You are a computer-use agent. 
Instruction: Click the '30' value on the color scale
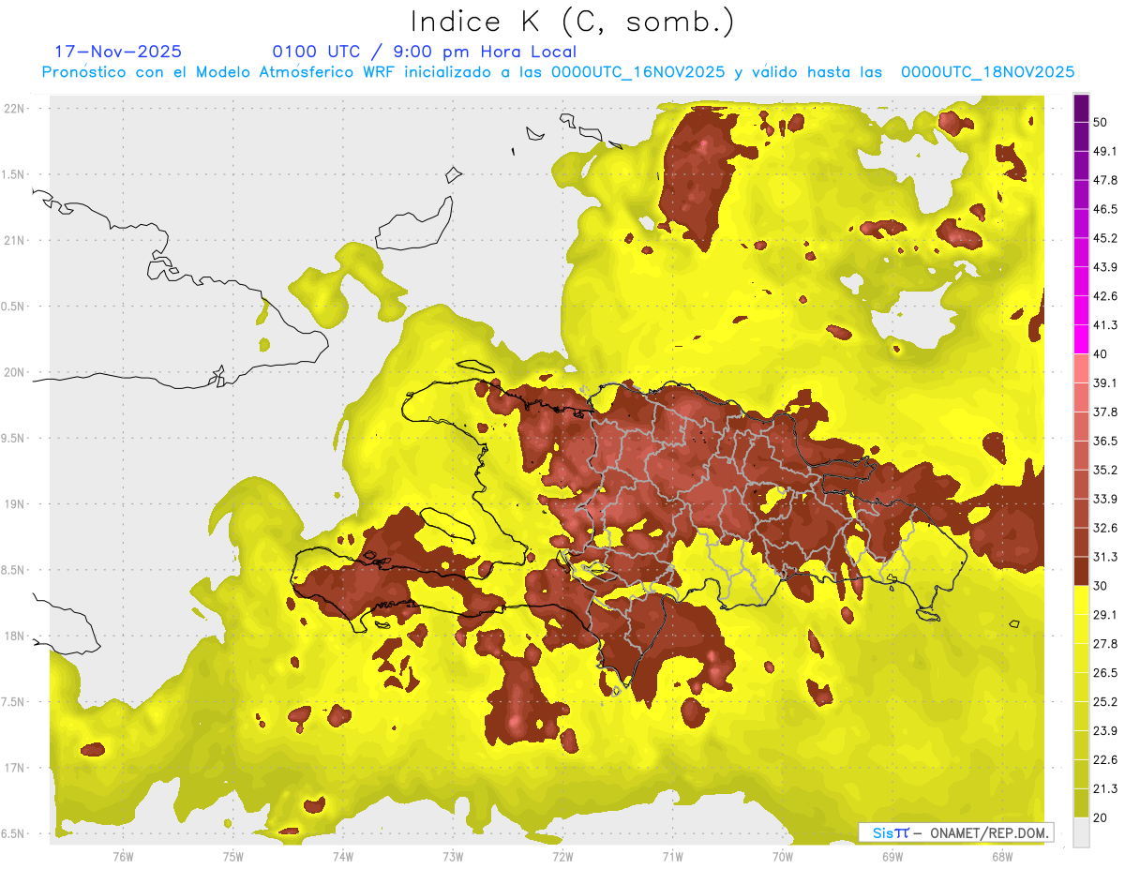point(1102,586)
